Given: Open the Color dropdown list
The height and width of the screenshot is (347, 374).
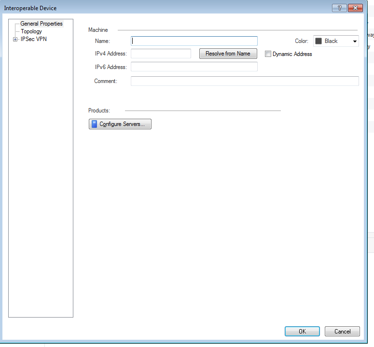Looking at the screenshot, I should pyautogui.click(x=336, y=41).
